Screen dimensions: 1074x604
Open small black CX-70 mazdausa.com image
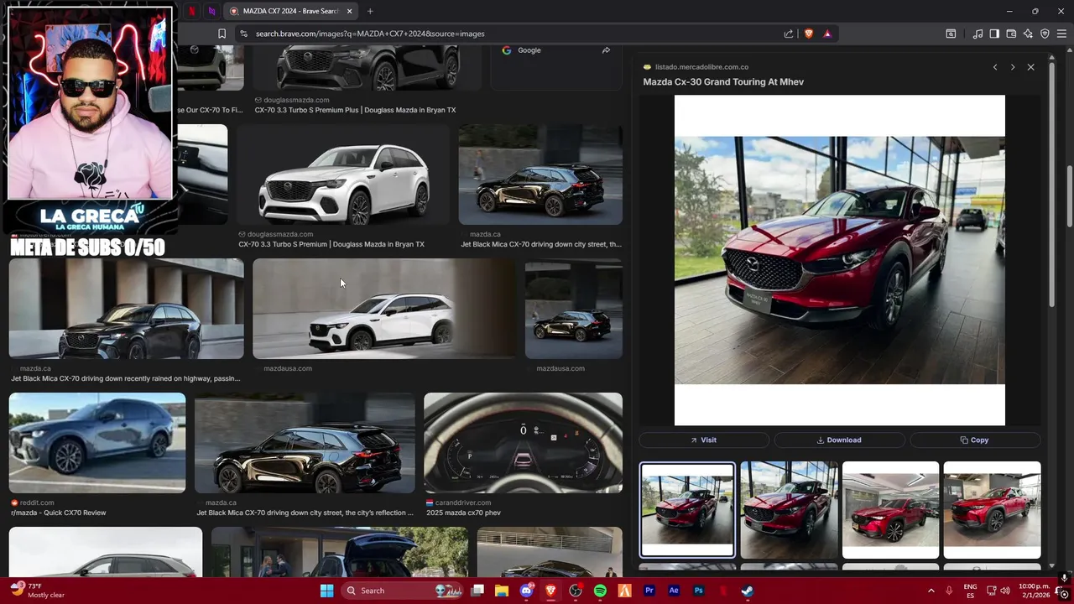tap(573, 309)
